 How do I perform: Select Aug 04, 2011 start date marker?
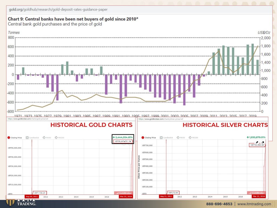pos(31,197)
